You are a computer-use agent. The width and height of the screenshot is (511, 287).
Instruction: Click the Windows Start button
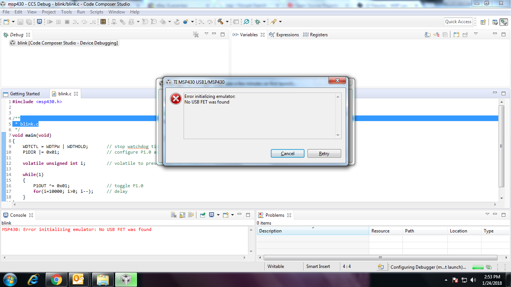(x=10, y=280)
